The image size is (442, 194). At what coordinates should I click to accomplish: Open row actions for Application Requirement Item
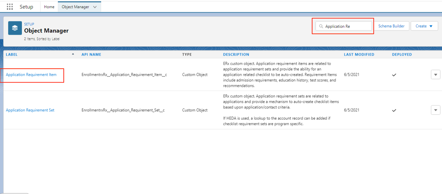coord(435,75)
